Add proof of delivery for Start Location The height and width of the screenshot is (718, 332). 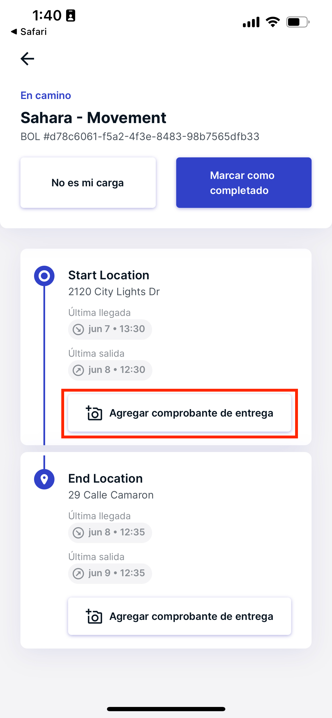pos(180,413)
